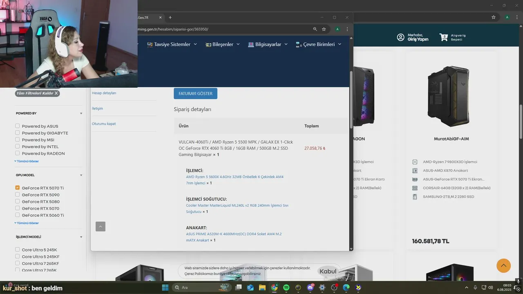Viewport: 523px width, 294px height.
Task: Click volume speaker icon in system tray
Action: coord(490,287)
